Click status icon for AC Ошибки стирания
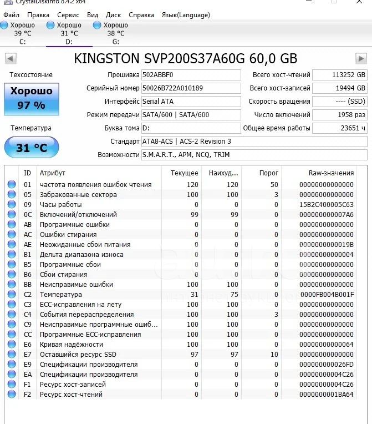The width and height of the screenshot is (372, 424). 12,234
